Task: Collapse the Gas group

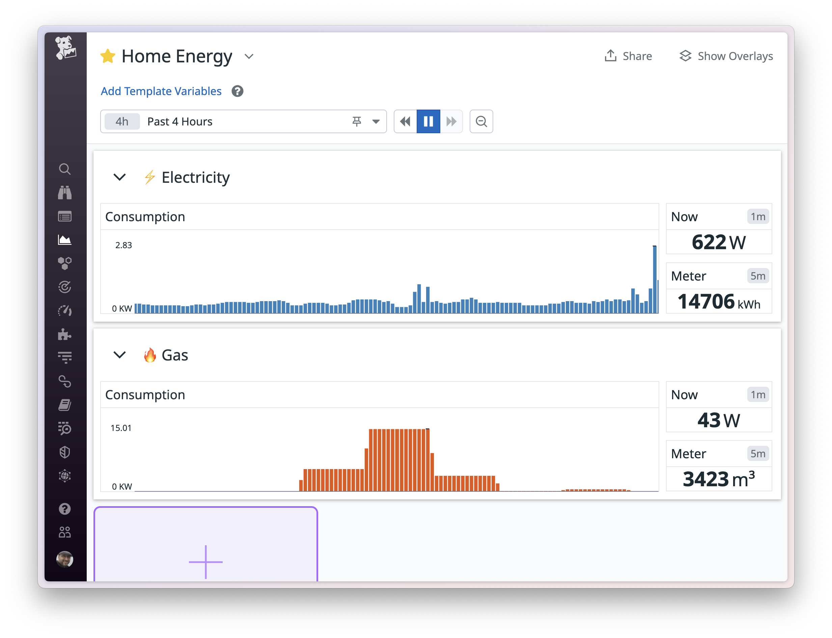Action: [x=120, y=355]
